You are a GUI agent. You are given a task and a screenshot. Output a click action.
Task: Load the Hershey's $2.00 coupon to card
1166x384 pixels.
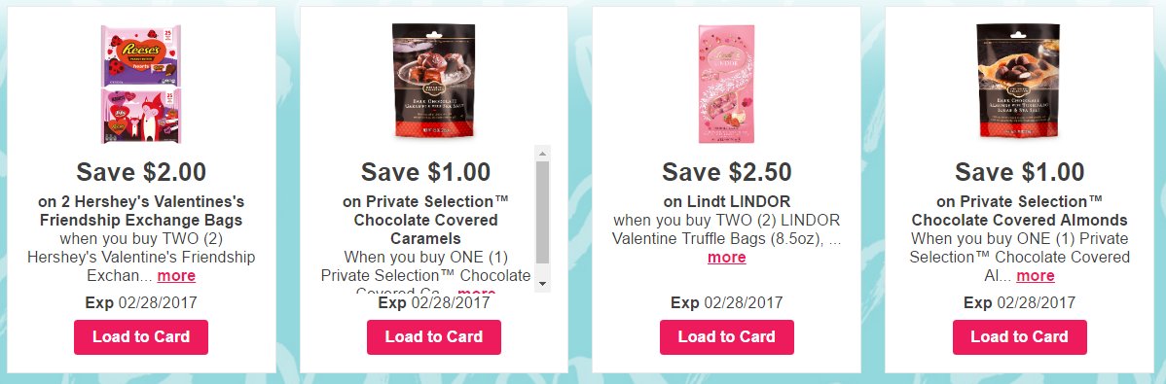141,337
